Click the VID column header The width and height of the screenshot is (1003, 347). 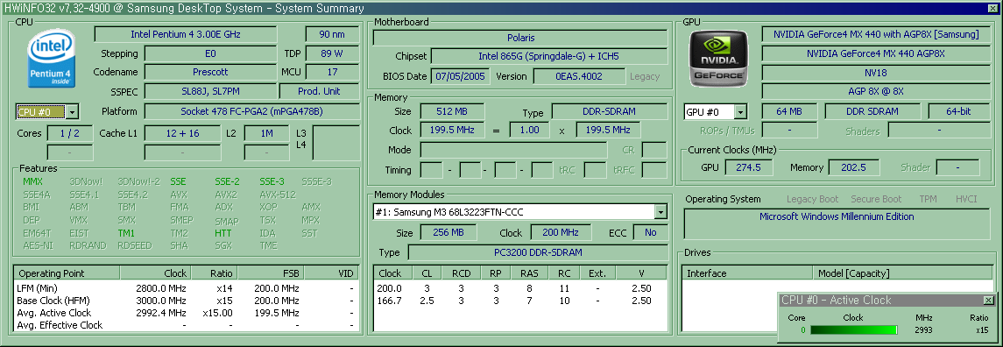[x=331, y=273]
